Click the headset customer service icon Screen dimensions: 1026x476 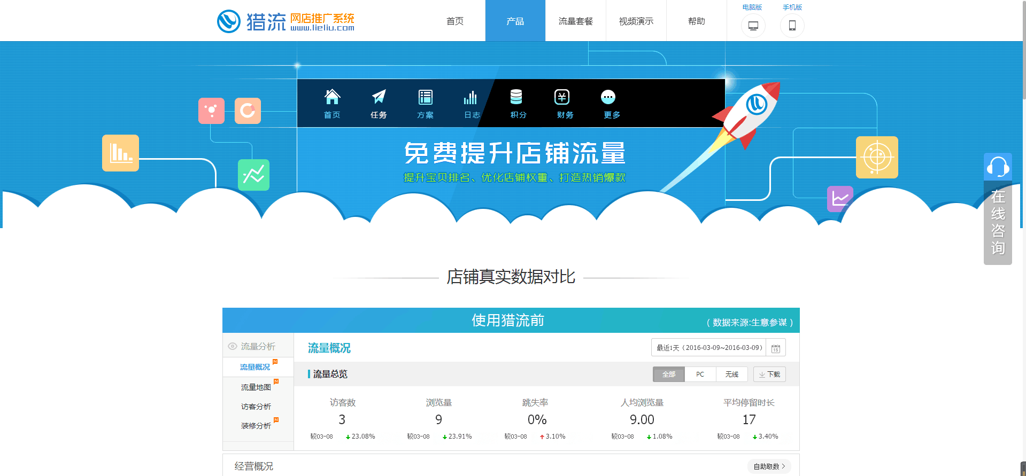click(998, 167)
